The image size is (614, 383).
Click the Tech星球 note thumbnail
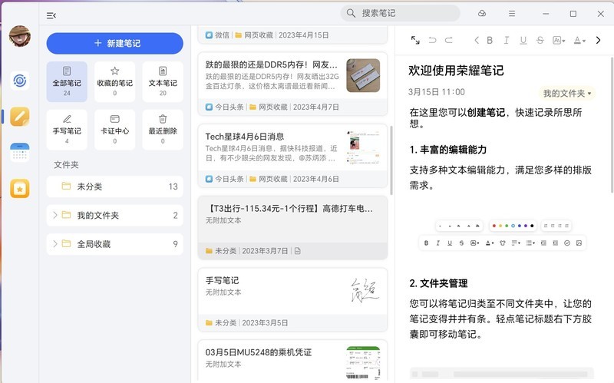point(363,147)
